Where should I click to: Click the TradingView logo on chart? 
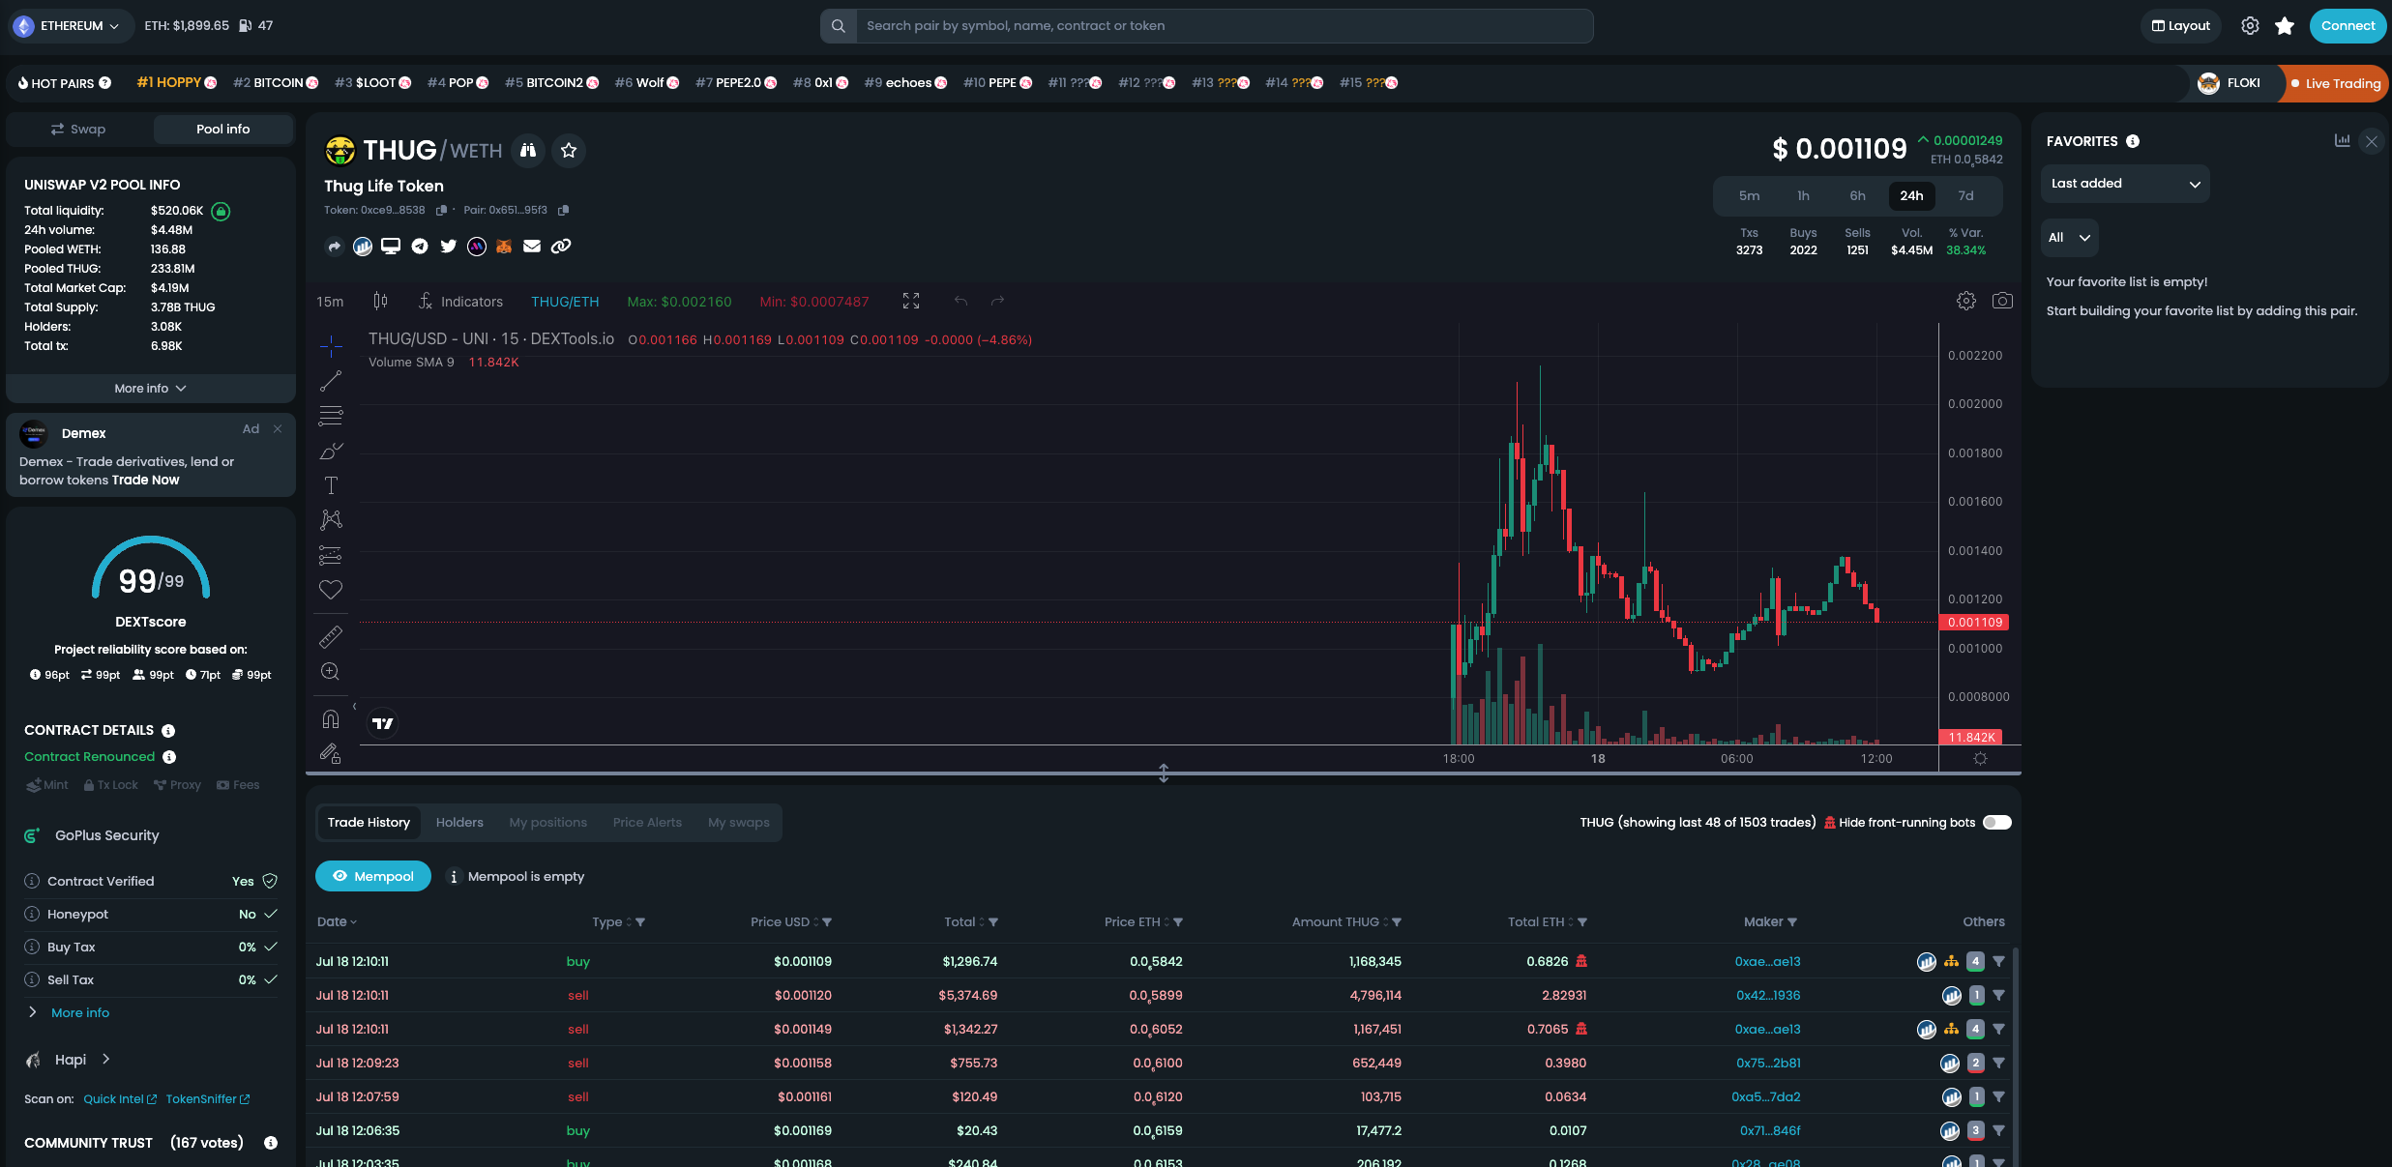point(383,723)
